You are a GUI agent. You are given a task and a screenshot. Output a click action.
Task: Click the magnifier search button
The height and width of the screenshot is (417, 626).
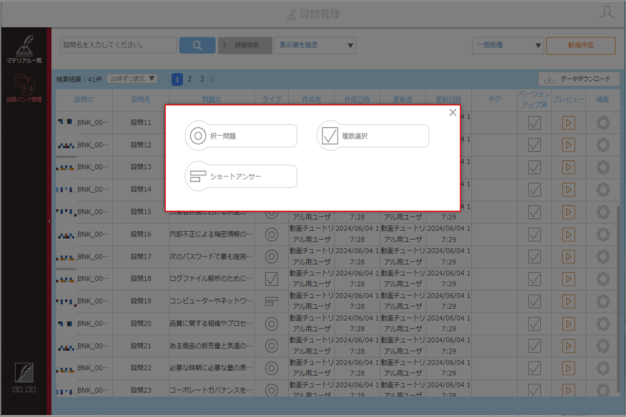197,45
